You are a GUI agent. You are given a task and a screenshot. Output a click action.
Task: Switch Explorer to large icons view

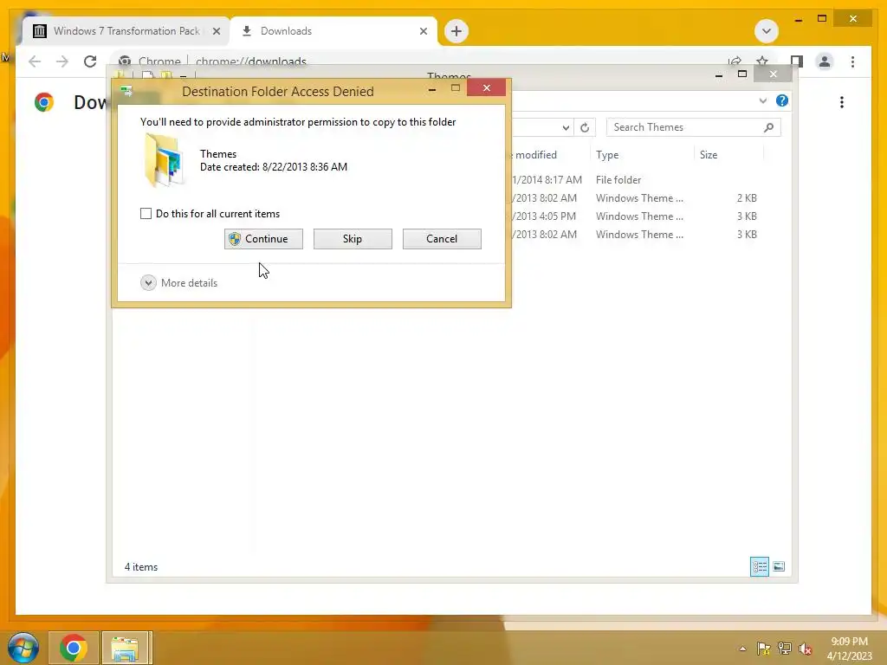tap(779, 566)
